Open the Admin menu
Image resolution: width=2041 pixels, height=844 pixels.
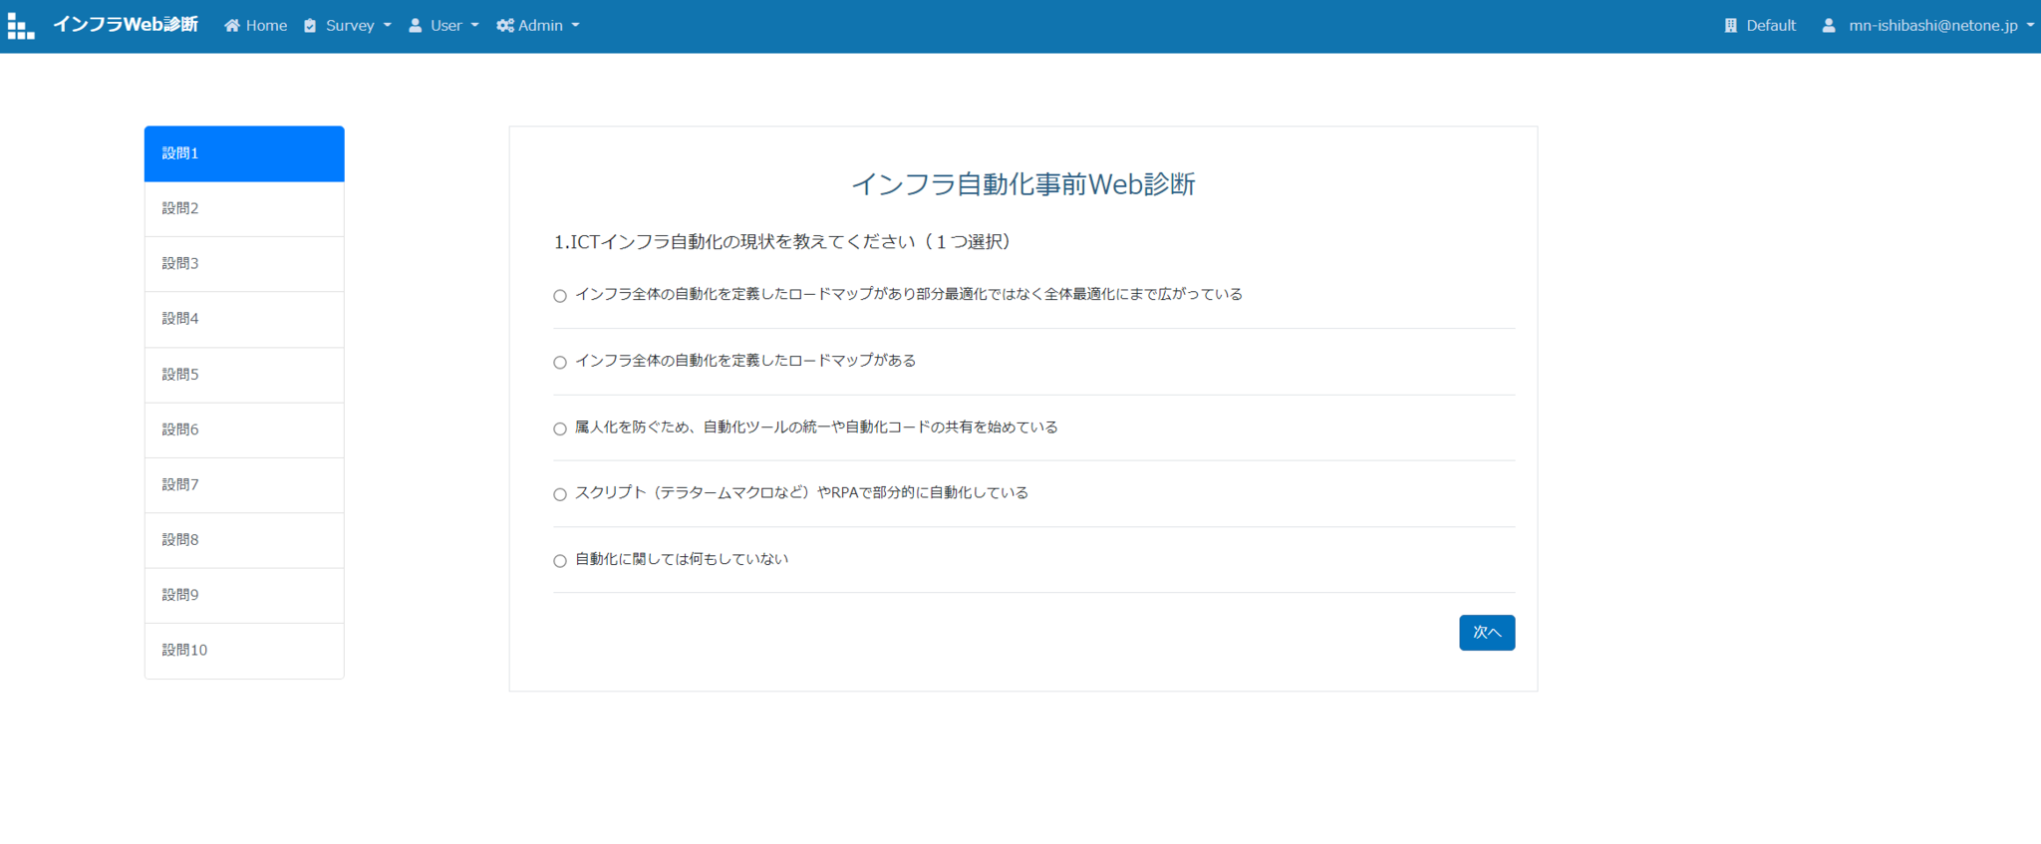tap(538, 26)
